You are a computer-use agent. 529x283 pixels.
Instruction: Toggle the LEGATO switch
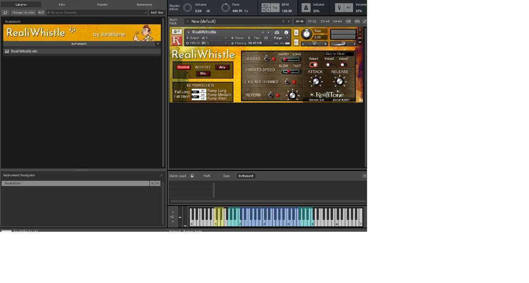(x=267, y=59)
